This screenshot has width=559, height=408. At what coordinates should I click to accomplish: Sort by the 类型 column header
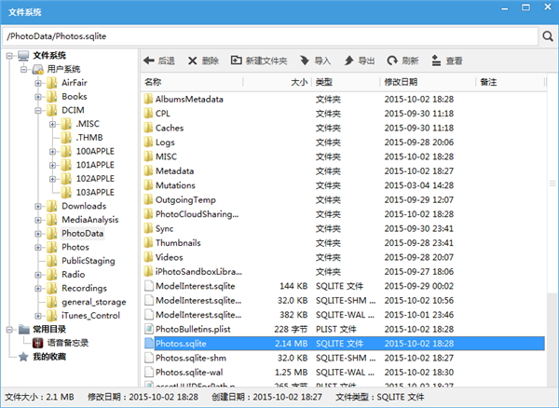click(346, 82)
